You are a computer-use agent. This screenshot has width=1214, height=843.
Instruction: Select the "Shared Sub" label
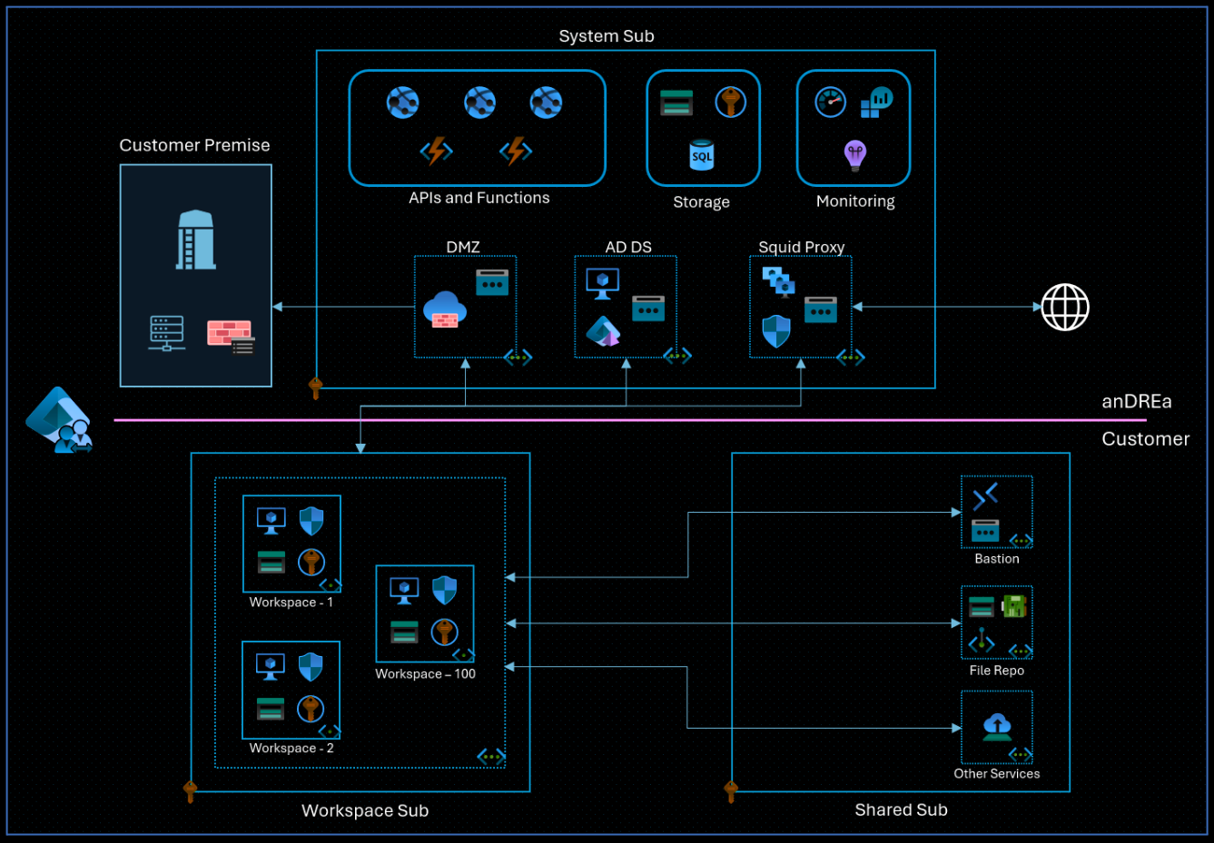point(901,810)
